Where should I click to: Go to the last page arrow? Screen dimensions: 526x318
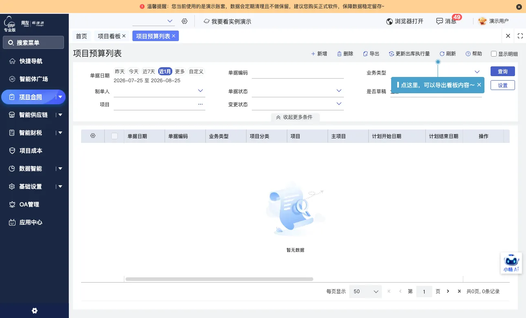459,291
